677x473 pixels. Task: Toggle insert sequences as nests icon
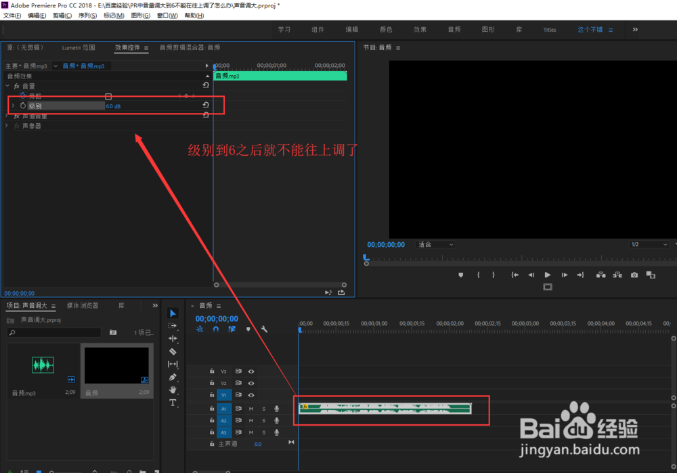coord(200,330)
